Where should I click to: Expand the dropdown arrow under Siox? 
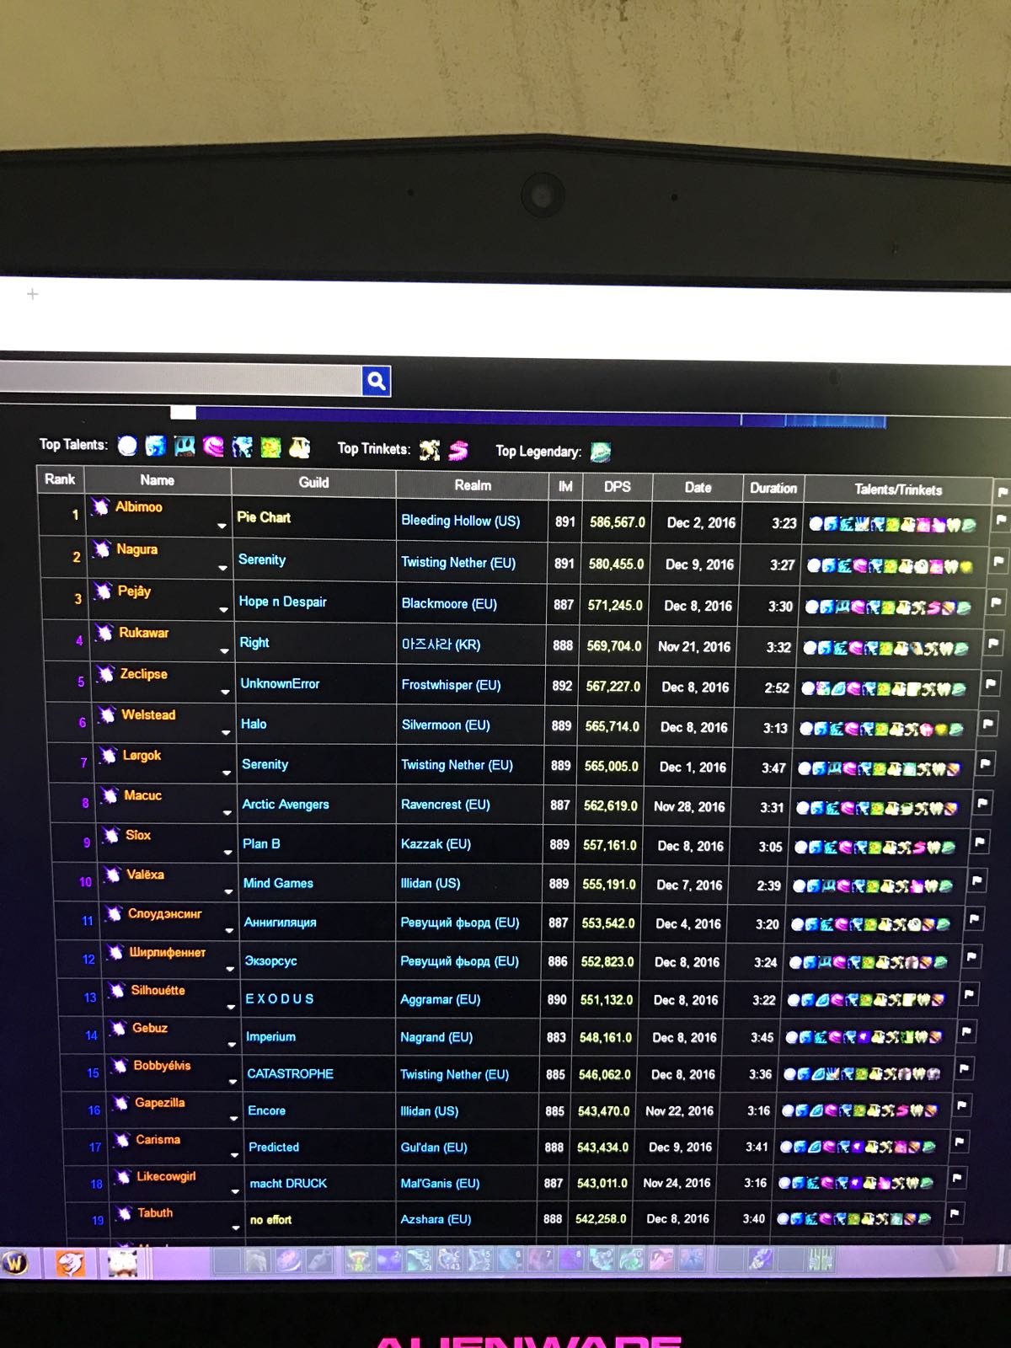point(227,853)
